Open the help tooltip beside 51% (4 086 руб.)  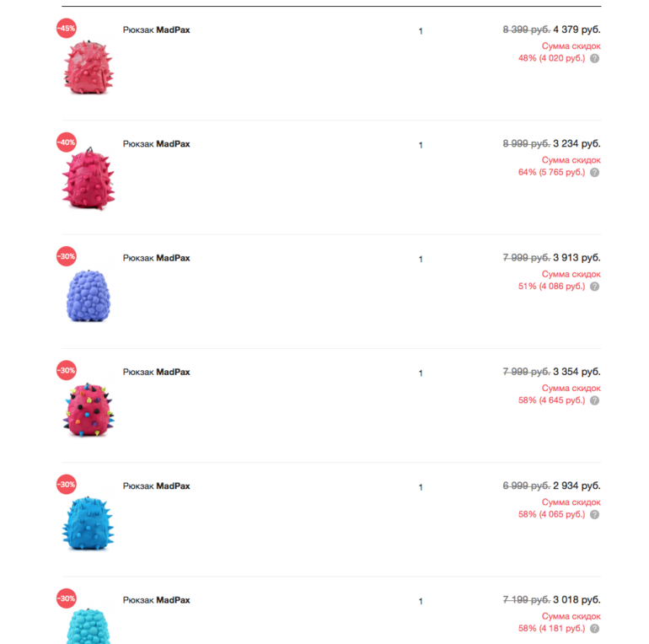tap(594, 287)
